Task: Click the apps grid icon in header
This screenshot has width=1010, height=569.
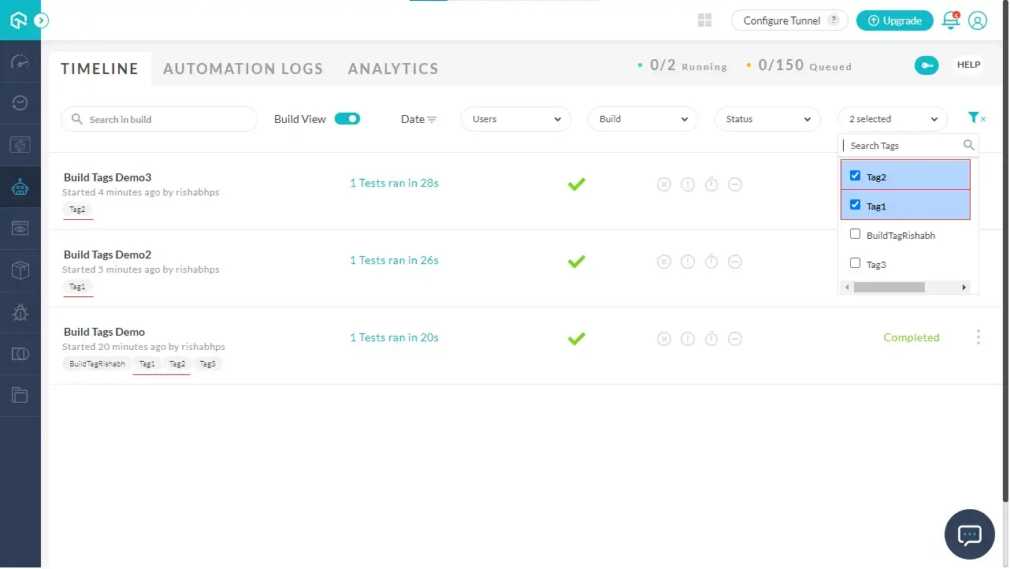Action: pyautogui.click(x=705, y=20)
